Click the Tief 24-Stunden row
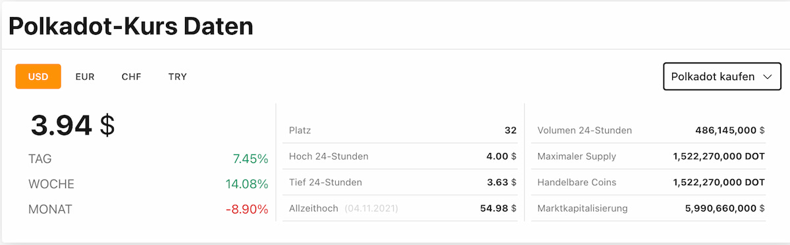Screen dimensions: 790x245 click(403, 182)
